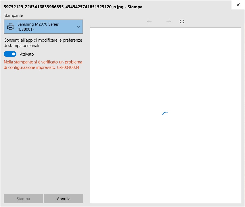Click the loading spinner in preview area
Screen dimensions: 245x207
pyautogui.click(x=165, y=113)
